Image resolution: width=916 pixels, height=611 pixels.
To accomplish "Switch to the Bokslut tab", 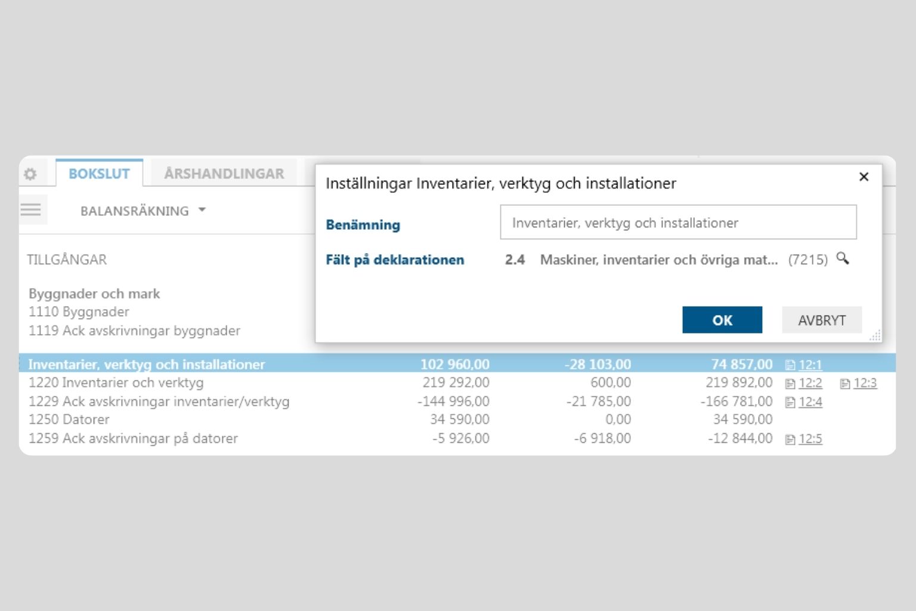I will 99,174.
